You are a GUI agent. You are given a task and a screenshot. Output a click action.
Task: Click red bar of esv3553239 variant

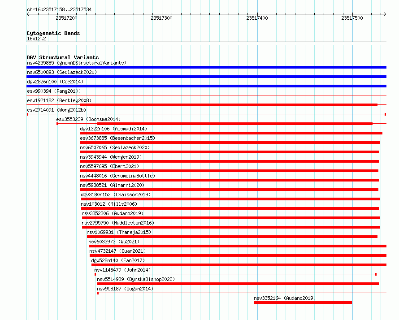point(234,124)
